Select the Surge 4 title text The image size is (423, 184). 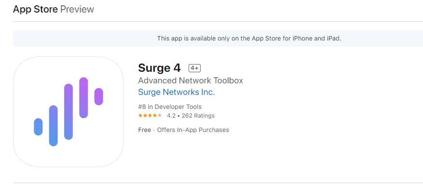(159, 68)
